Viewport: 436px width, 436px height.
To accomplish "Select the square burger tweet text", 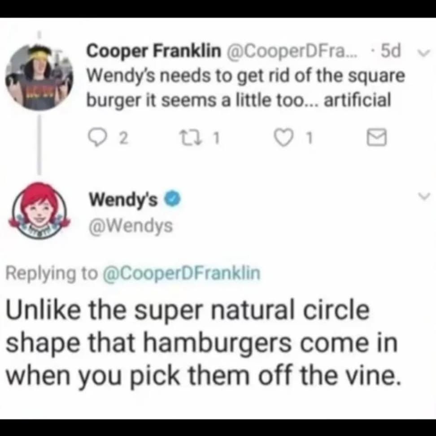I will click(246, 88).
